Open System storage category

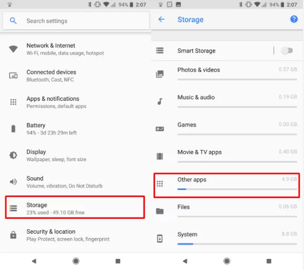[227, 239]
